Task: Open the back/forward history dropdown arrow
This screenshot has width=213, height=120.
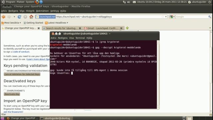Action: click(14, 17)
